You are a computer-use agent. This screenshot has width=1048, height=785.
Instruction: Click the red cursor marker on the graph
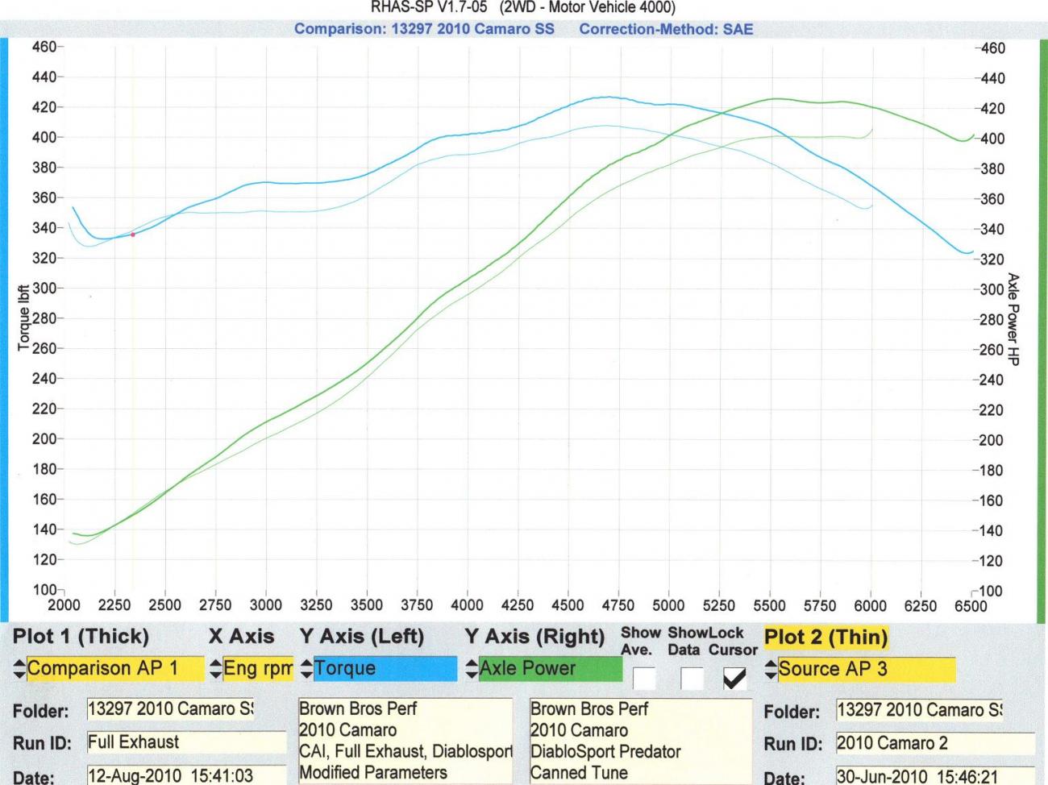point(132,235)
